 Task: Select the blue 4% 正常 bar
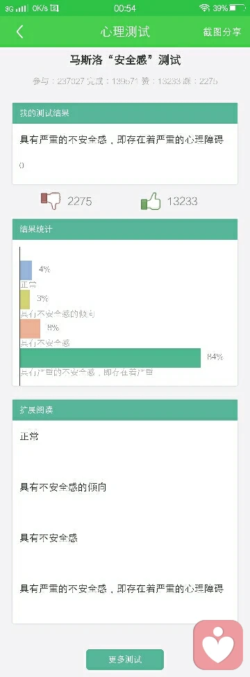point(26,270)
